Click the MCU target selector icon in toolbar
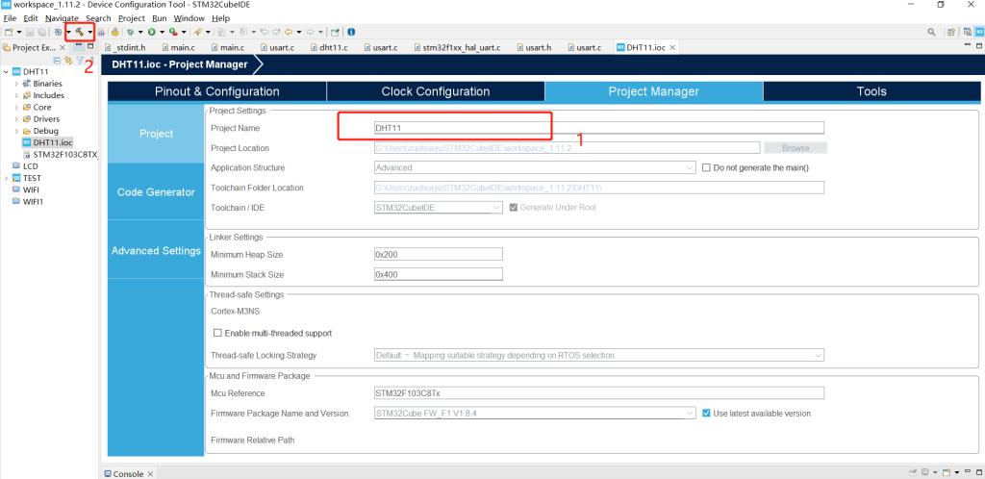The image size is (985, 479). coord(59,32)
